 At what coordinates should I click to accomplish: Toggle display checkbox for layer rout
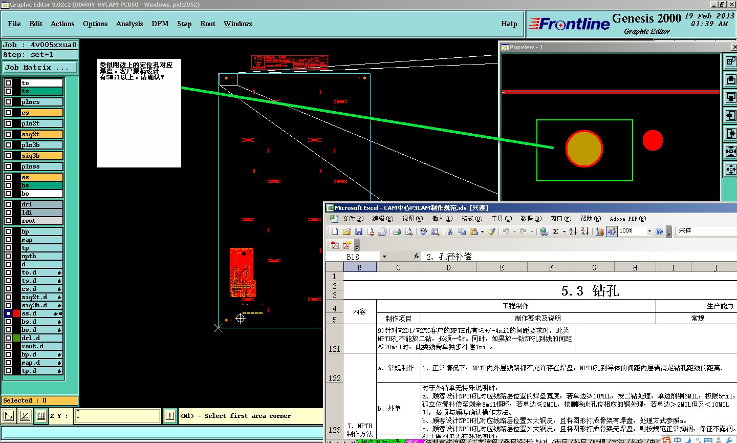[8, 221]
